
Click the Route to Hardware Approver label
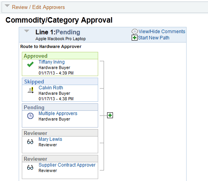[x=51, y=46]
